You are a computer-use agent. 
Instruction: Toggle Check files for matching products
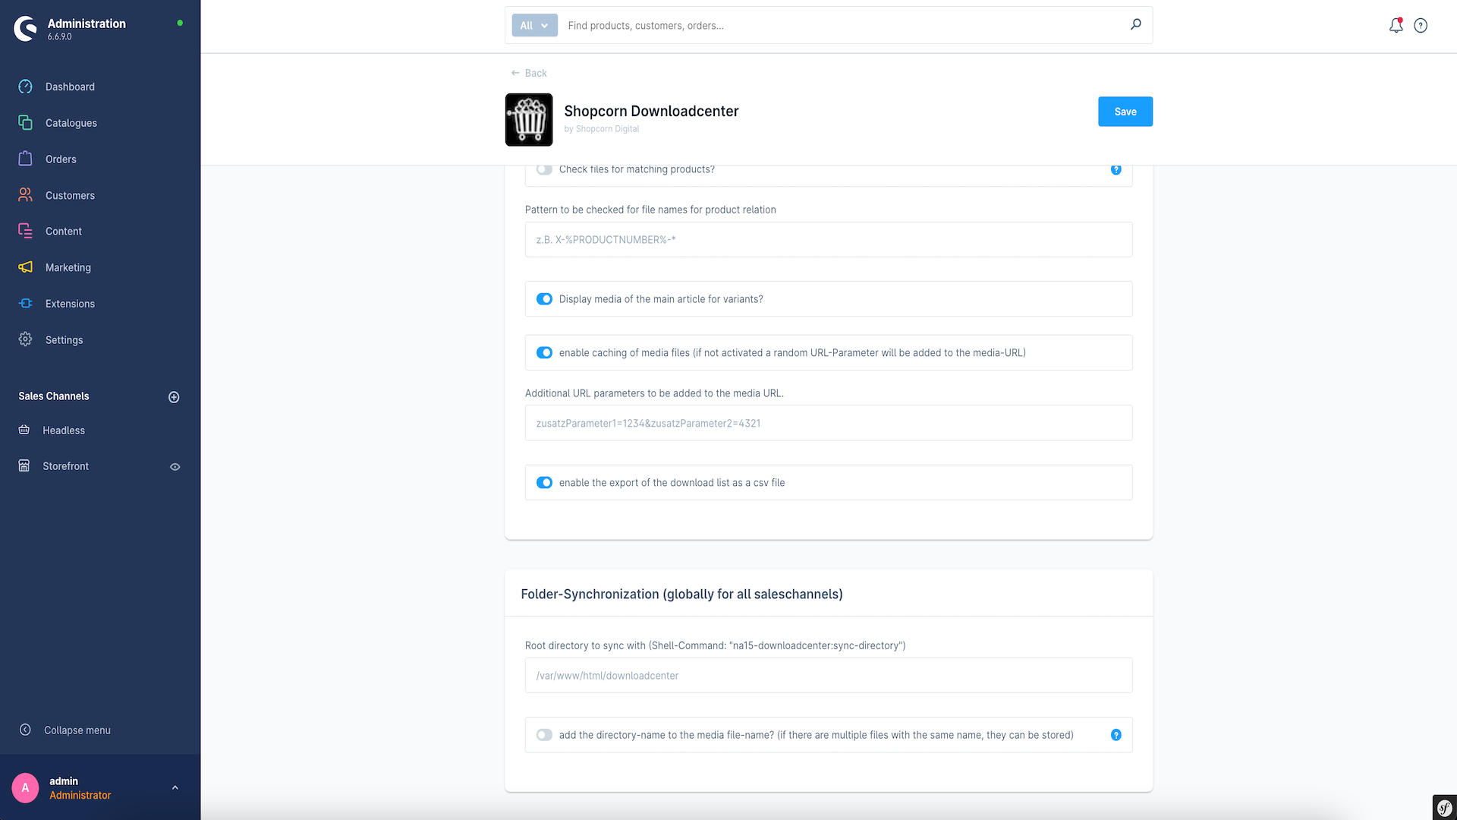[x=544, y=169]
